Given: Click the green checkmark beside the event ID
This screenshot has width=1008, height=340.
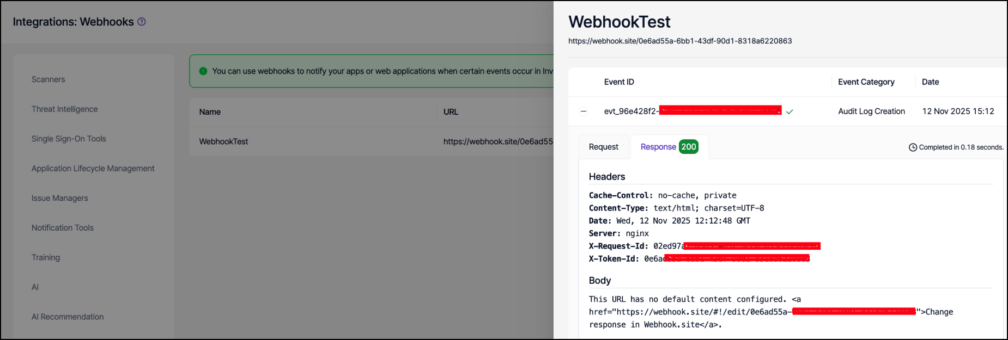Looking at the screenshot, I should coord(790,112).
